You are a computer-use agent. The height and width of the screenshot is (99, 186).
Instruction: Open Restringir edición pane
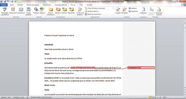coord(159,11)
